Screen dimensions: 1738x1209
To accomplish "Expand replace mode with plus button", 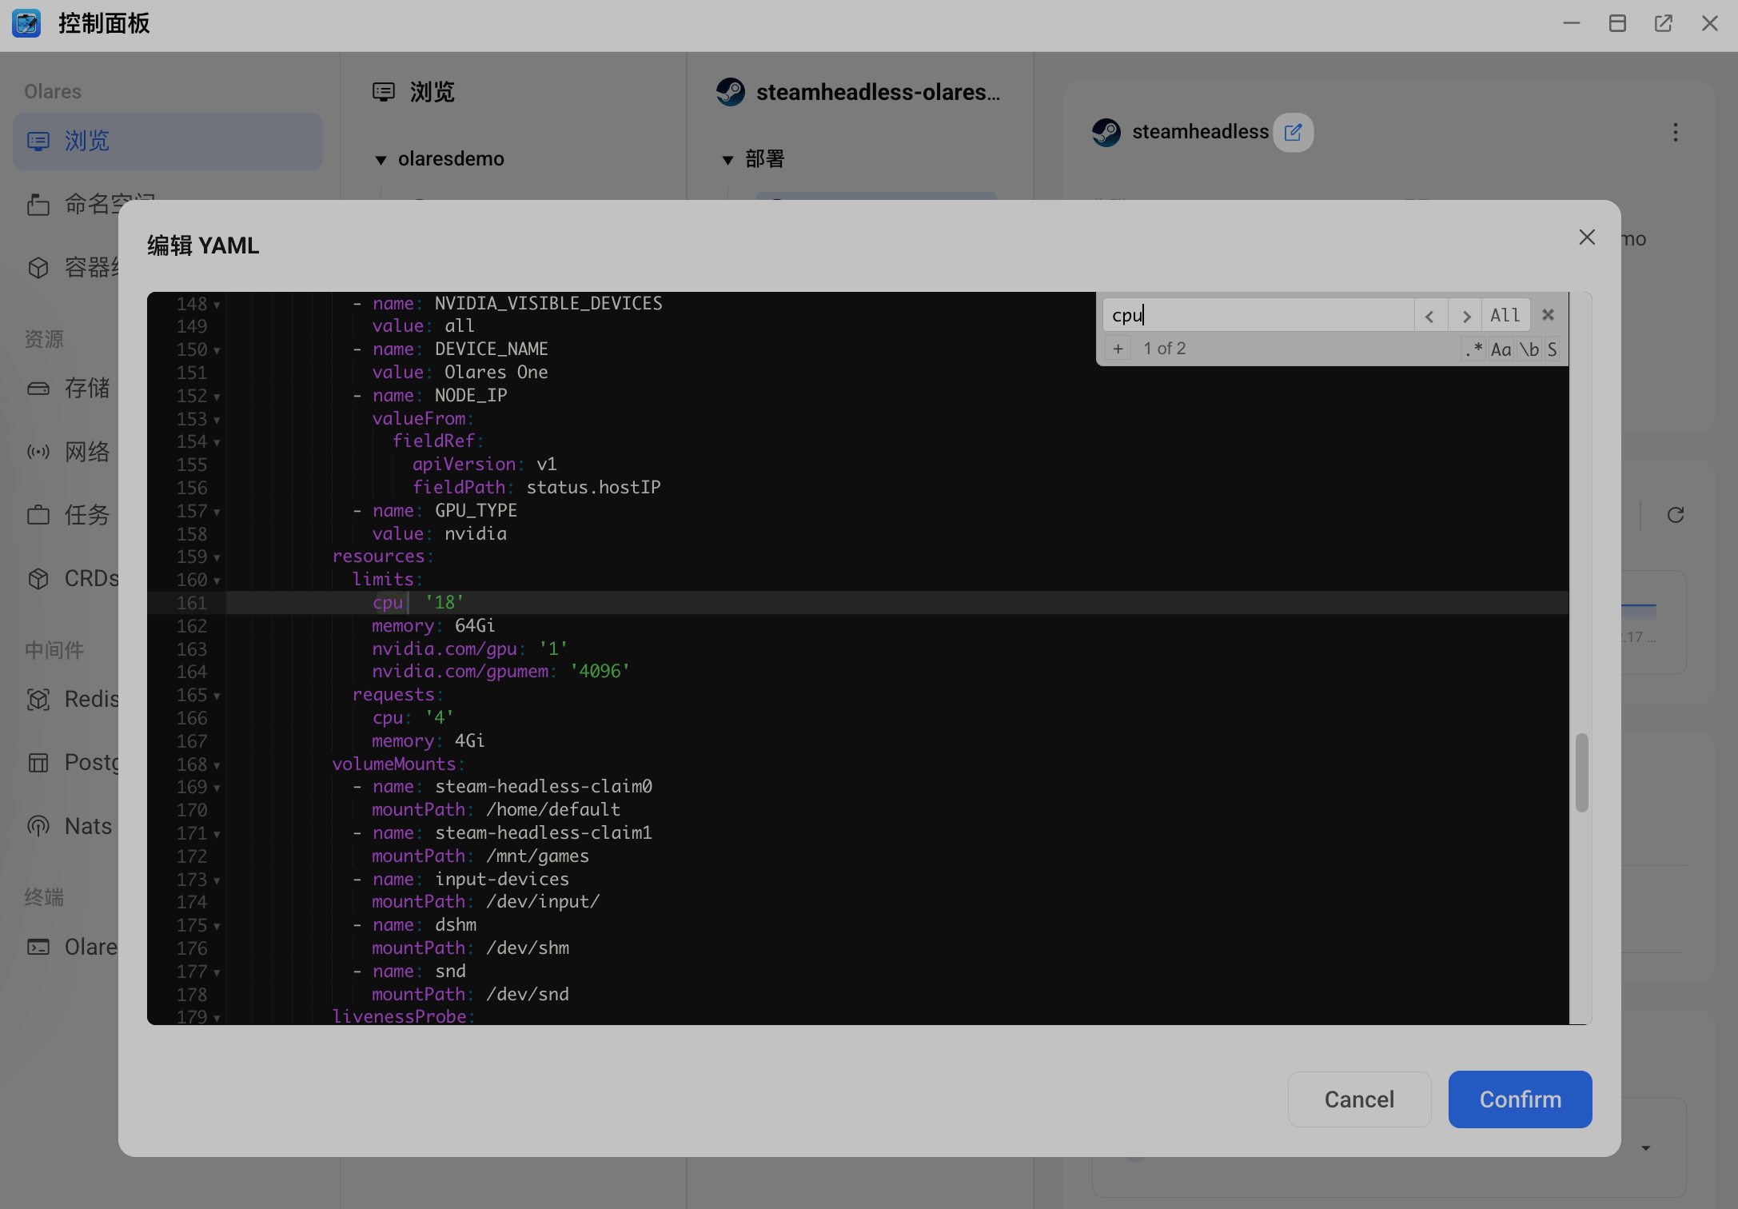I will pyautogui.click(x=1118, y=349).
